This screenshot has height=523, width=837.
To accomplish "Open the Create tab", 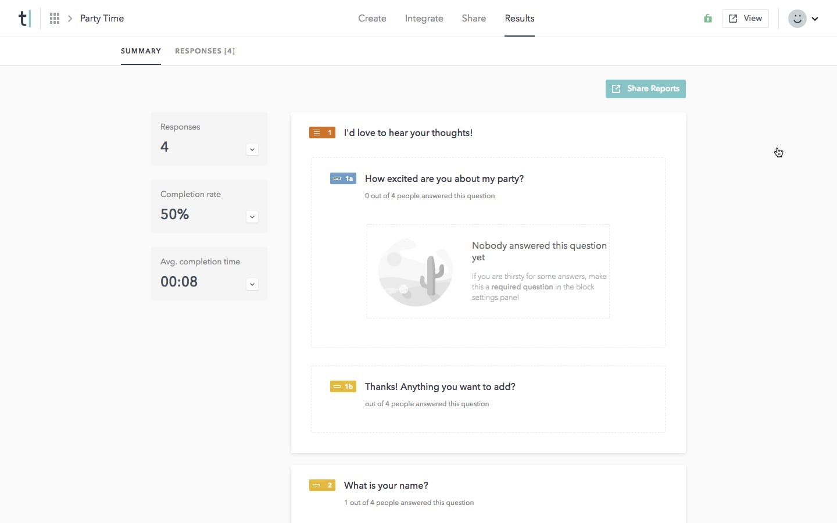I will 372,19.
